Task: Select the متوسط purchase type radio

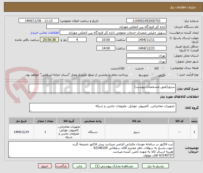Action: (153, 74)
